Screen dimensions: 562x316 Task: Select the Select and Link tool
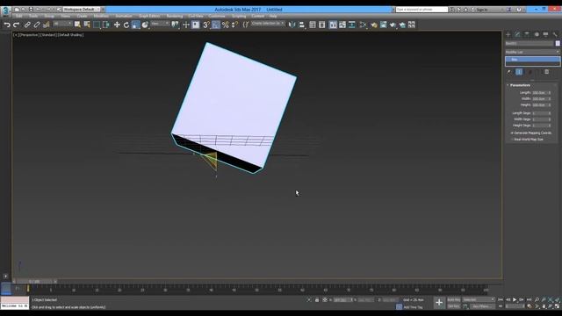pos(27,25)
